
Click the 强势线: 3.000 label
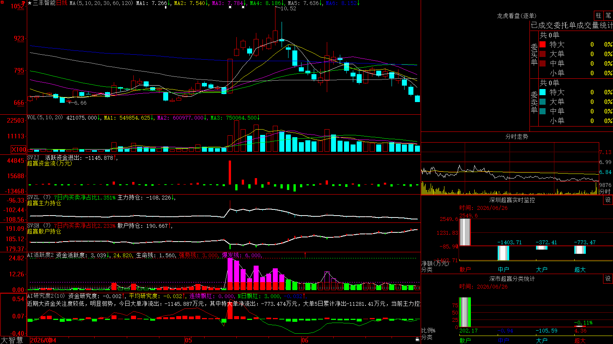pos(198,255)
